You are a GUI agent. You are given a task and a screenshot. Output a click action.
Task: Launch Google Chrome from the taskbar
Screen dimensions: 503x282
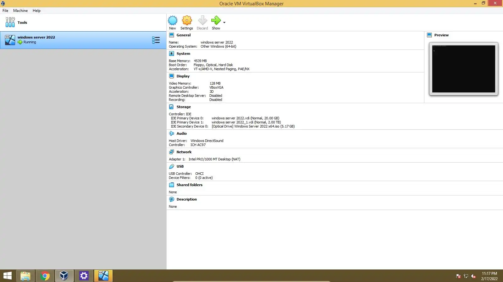click(x=45, y=276)
